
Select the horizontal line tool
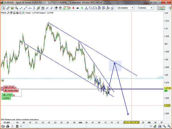[30, 8]
